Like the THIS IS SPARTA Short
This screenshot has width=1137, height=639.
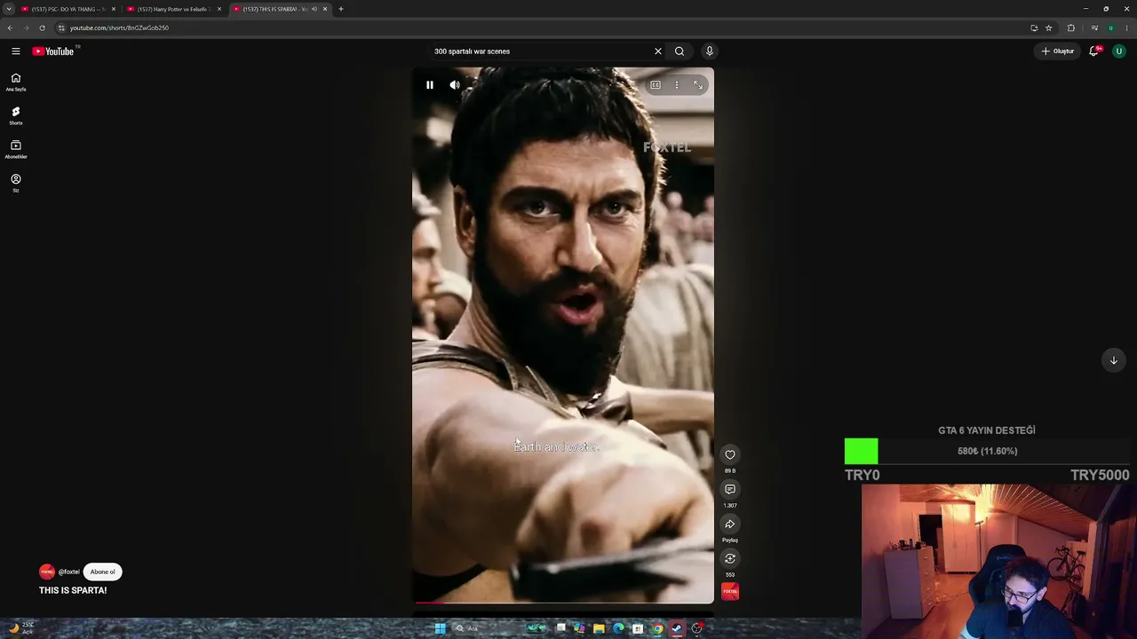coord(730,454)
